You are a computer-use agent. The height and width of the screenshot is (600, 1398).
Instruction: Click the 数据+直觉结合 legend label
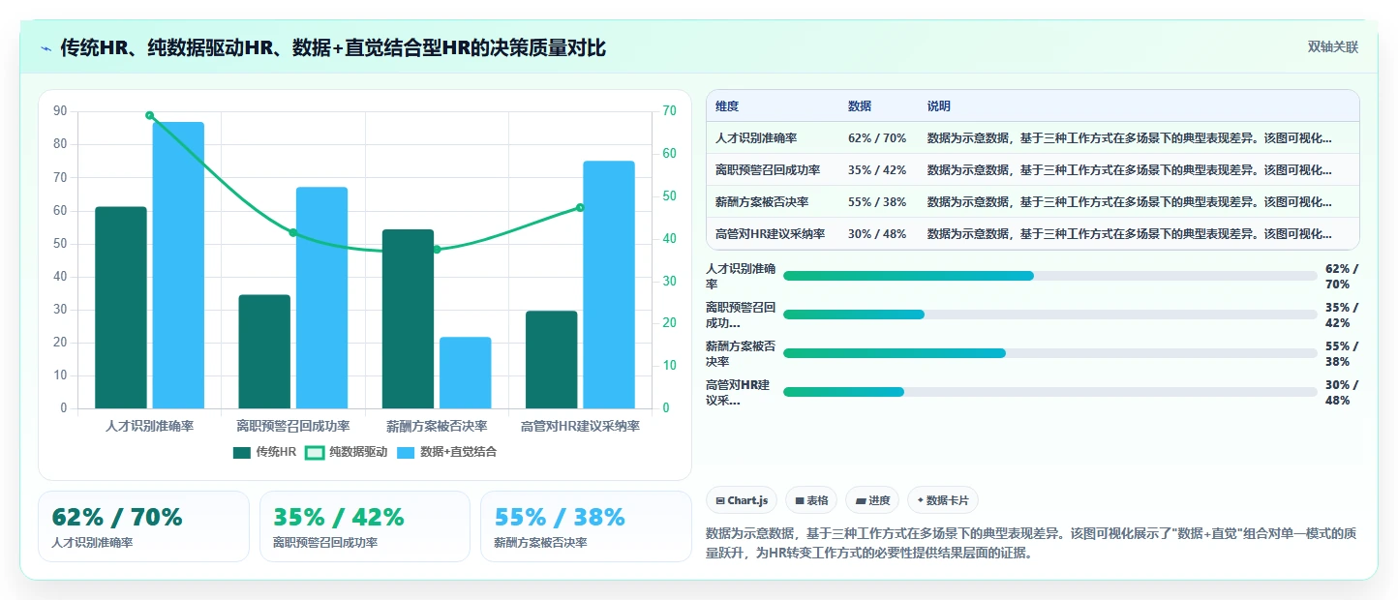point(458,452)
